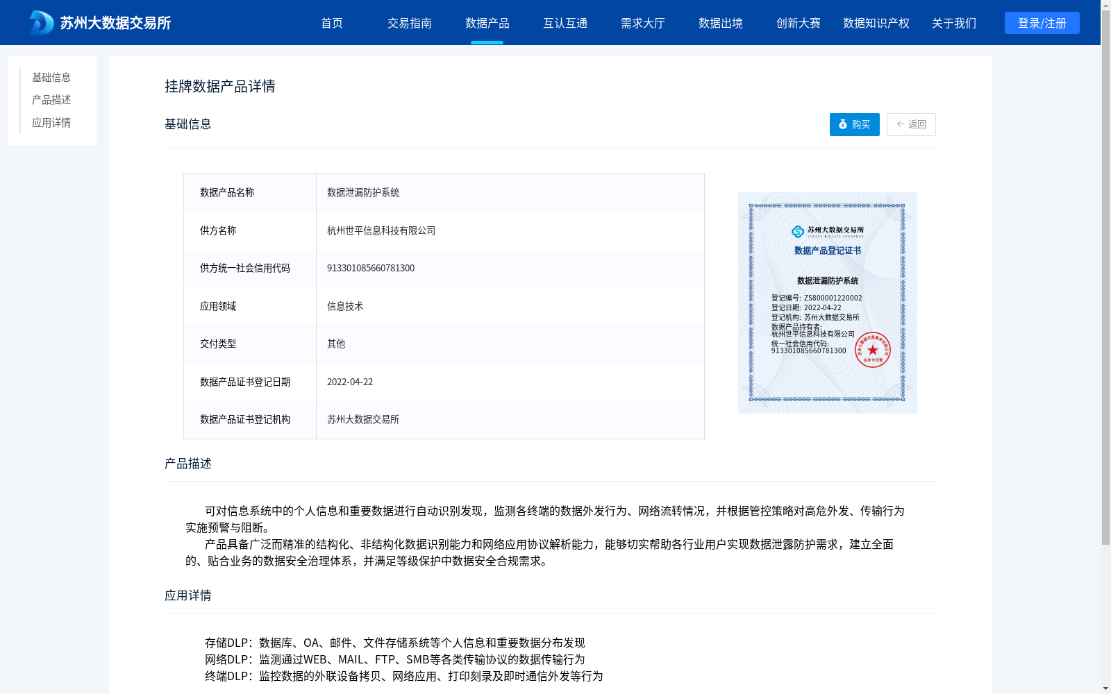Click the blue 购买 button

pyautogui.click(x=855, y=124)
